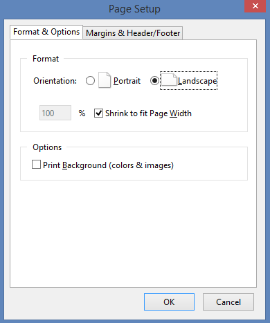
Task: Confirm settings with the OK button
Action: pos(169,302)
